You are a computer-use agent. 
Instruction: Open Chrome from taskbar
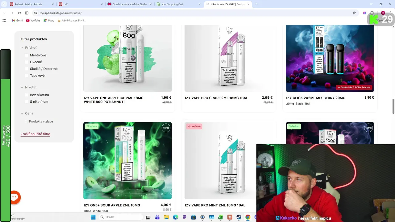click(x=247, y=217)
